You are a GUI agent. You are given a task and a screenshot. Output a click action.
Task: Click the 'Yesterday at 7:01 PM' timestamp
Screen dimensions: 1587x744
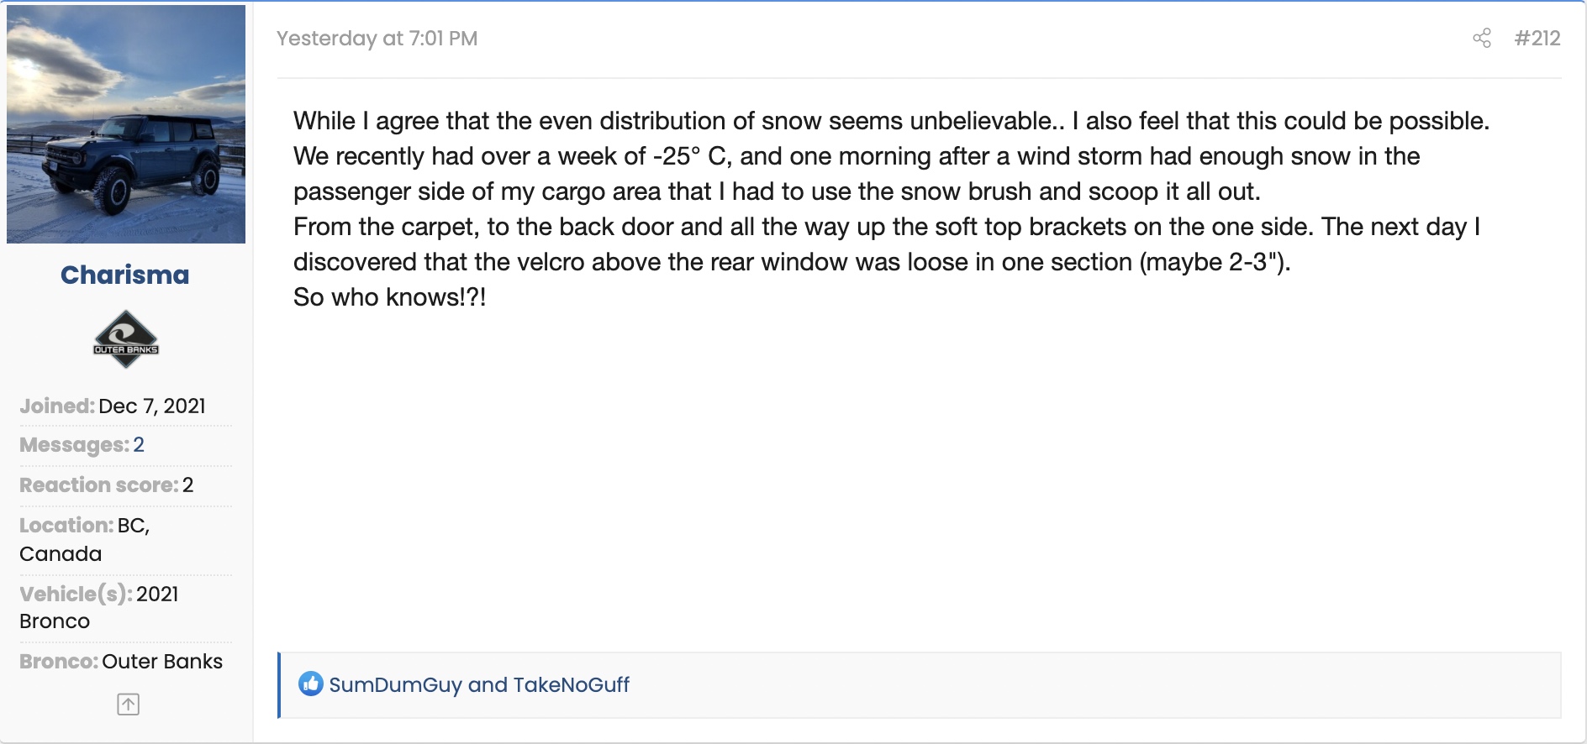[377, 39]
